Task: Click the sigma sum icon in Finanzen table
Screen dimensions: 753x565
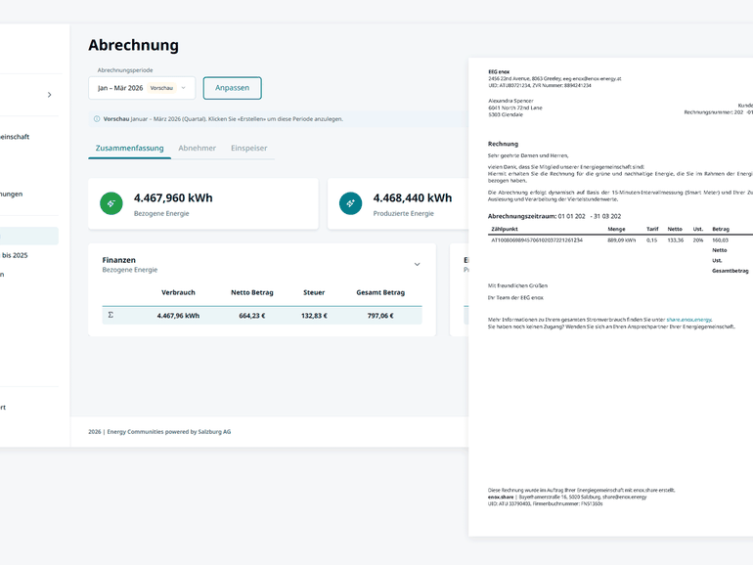Action: tap(111, 316)
